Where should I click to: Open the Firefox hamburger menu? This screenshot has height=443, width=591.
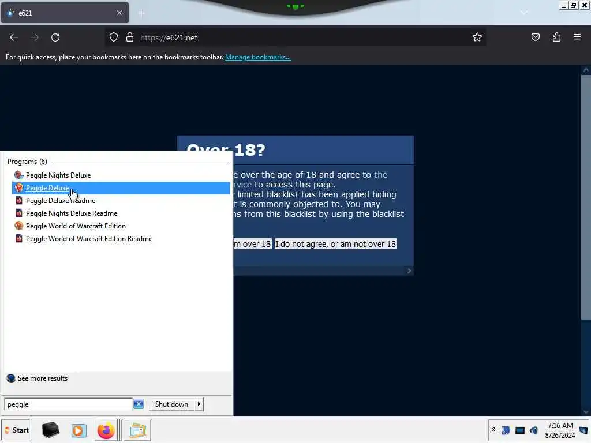tap(577, 37)
